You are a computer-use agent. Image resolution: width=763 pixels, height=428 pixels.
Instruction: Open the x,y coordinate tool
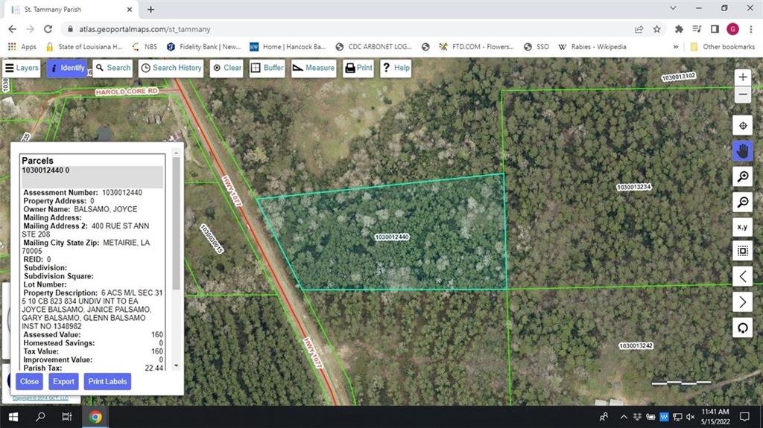tap(743, 227)
